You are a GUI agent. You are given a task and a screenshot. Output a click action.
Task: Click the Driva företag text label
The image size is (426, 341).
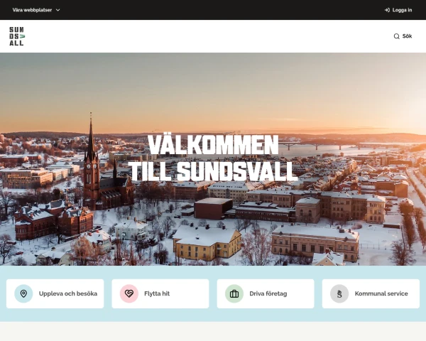(x=268, y=293)
